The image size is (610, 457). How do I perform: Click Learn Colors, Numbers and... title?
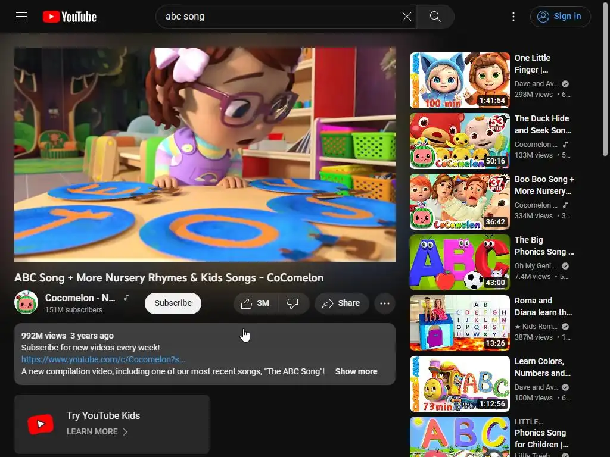542,367
